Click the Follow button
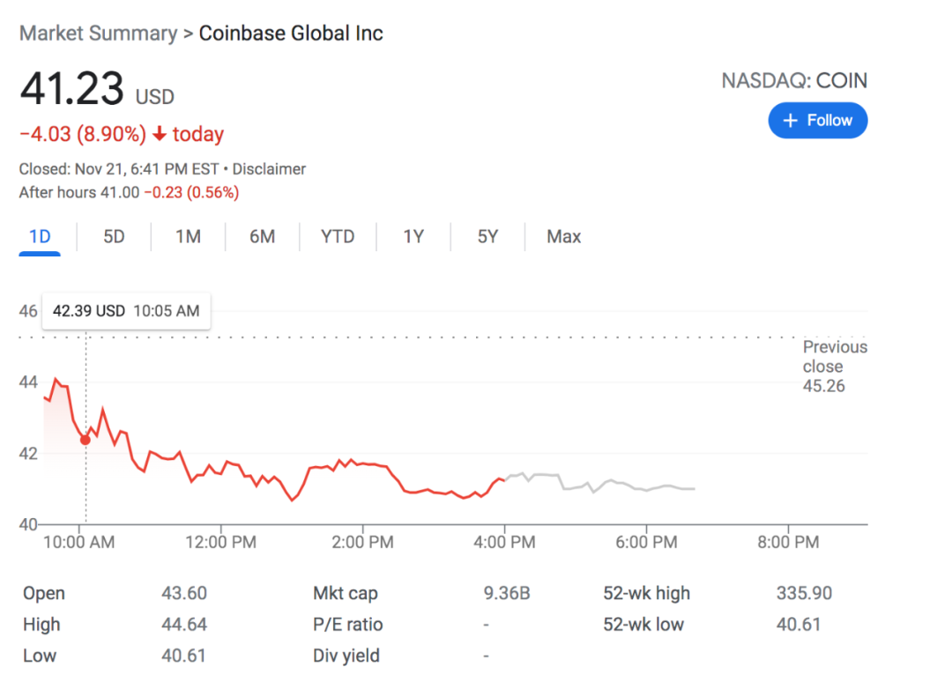This screenshot has height=675, width=952. point(817,121)
